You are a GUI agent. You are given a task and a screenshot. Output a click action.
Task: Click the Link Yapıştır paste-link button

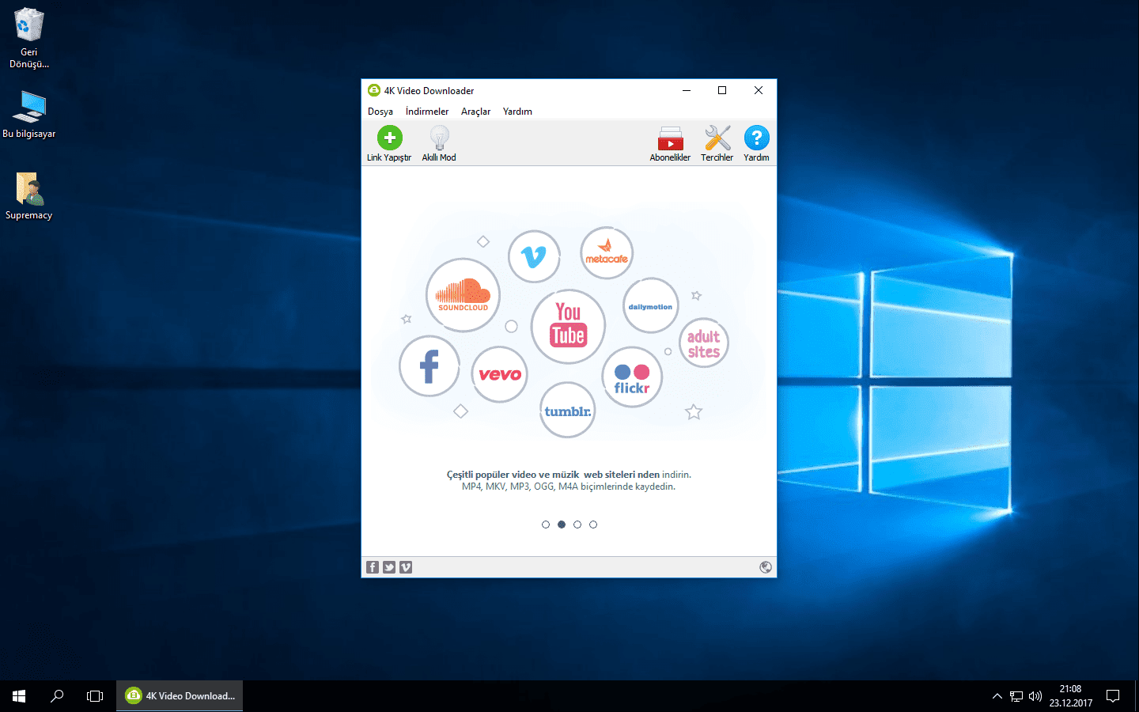(389, 144)
